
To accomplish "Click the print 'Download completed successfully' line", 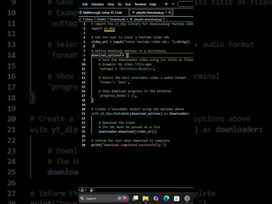I will [x=128, y=145].
